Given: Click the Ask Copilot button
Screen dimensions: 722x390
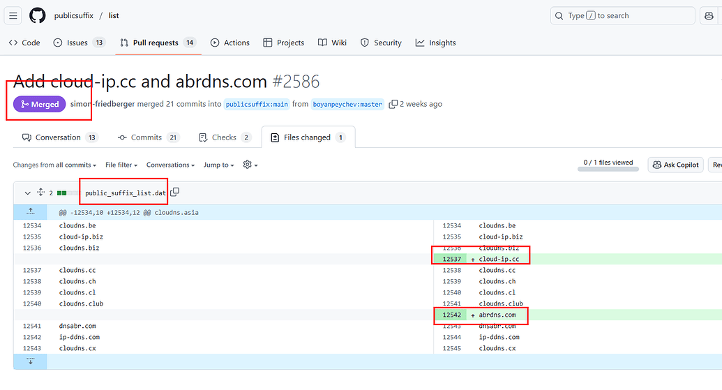Looking at the screenshot, I should [675, 165].
